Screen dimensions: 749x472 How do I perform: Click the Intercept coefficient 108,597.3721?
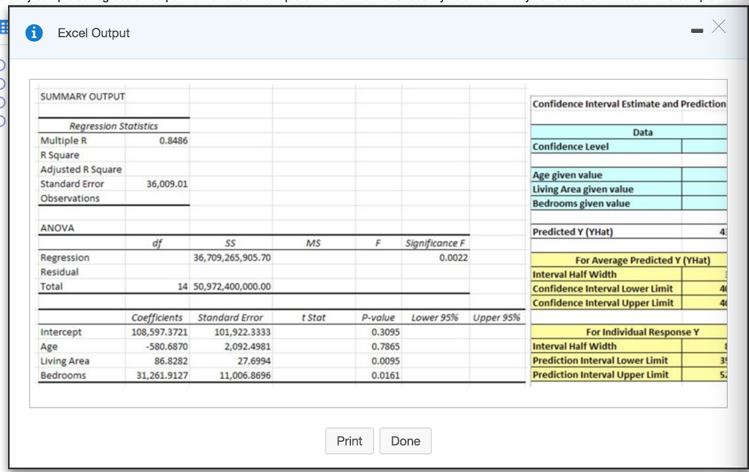(x=159, y=332)
